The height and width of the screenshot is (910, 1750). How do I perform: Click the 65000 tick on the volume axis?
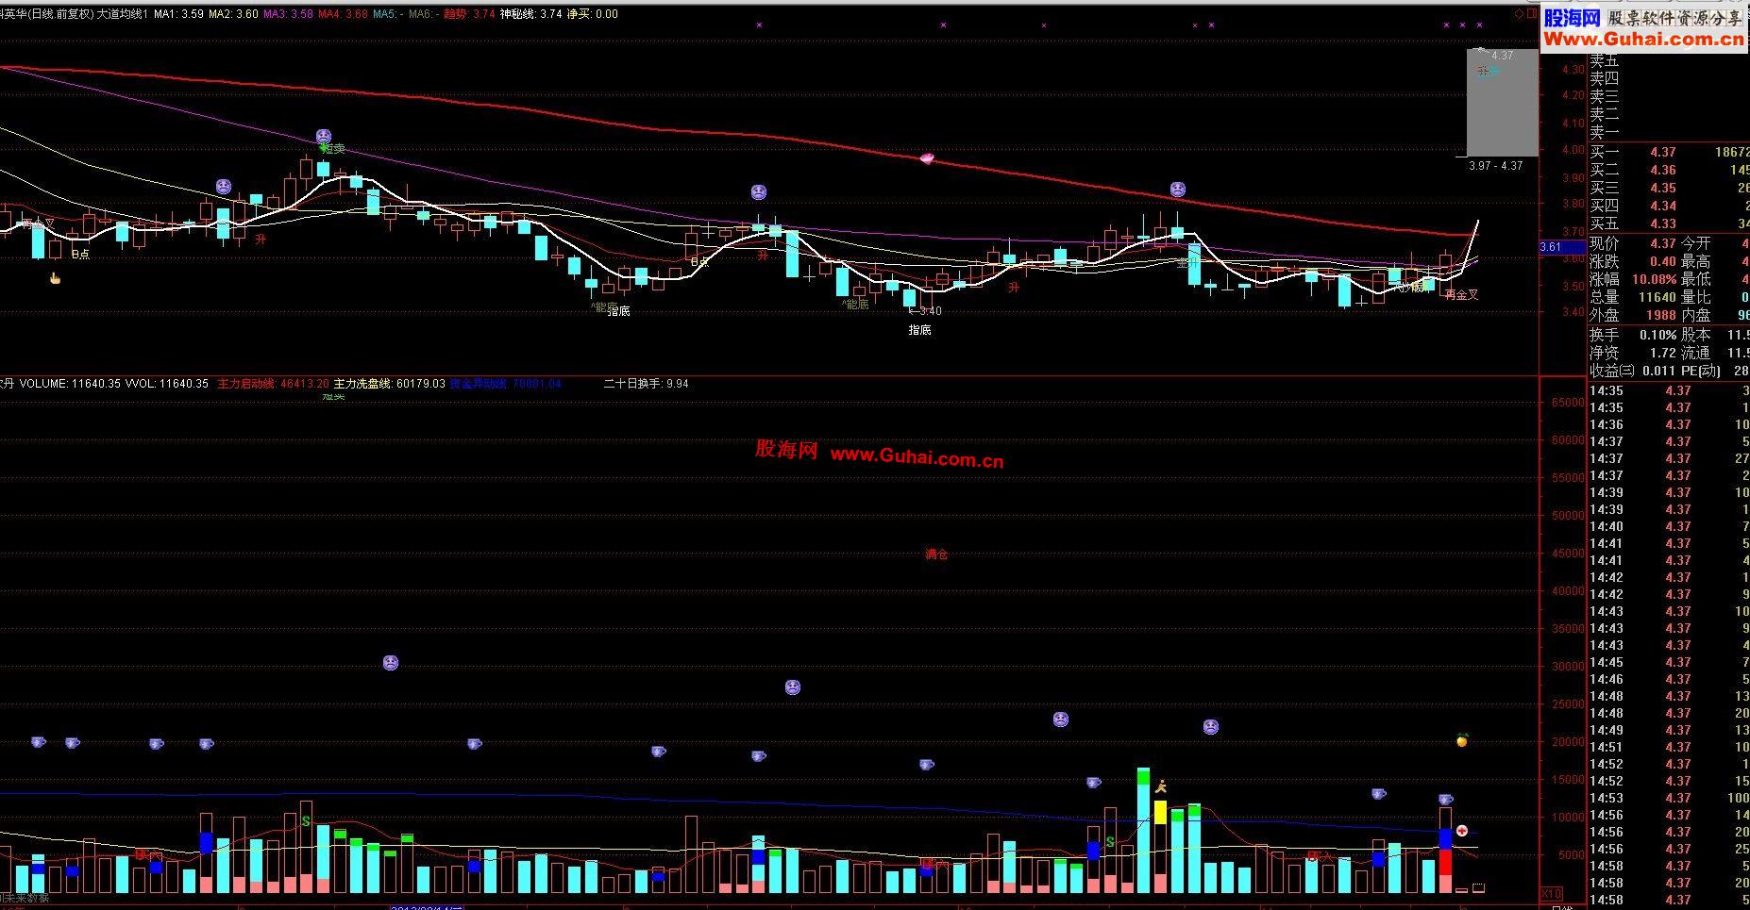coord(1567,403)
